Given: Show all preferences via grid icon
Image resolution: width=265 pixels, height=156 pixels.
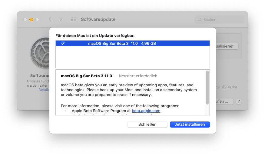Looking at the screenshot, I should coord(73,19).
